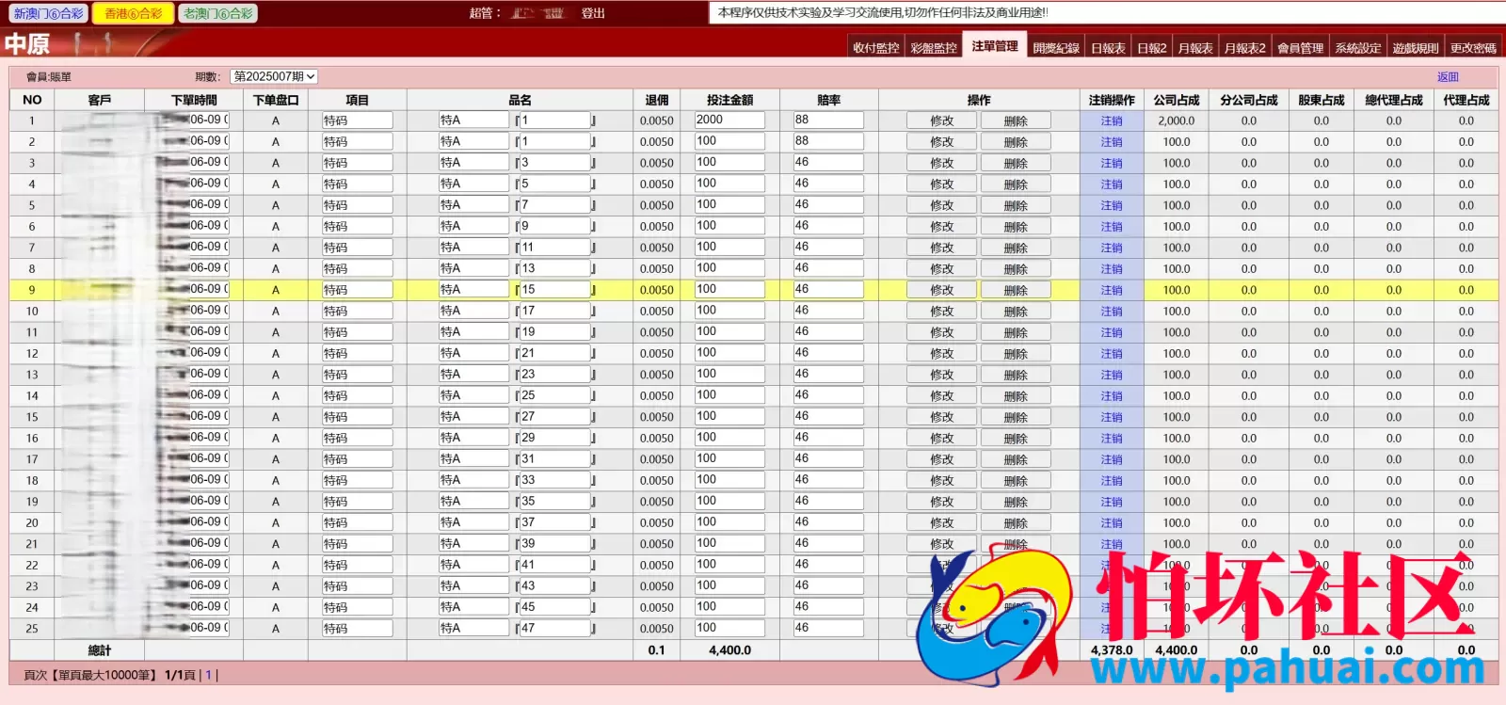Focus 品名 number field showing 5
This screenshot has width=1506, height=705.
tap(554, 184)
